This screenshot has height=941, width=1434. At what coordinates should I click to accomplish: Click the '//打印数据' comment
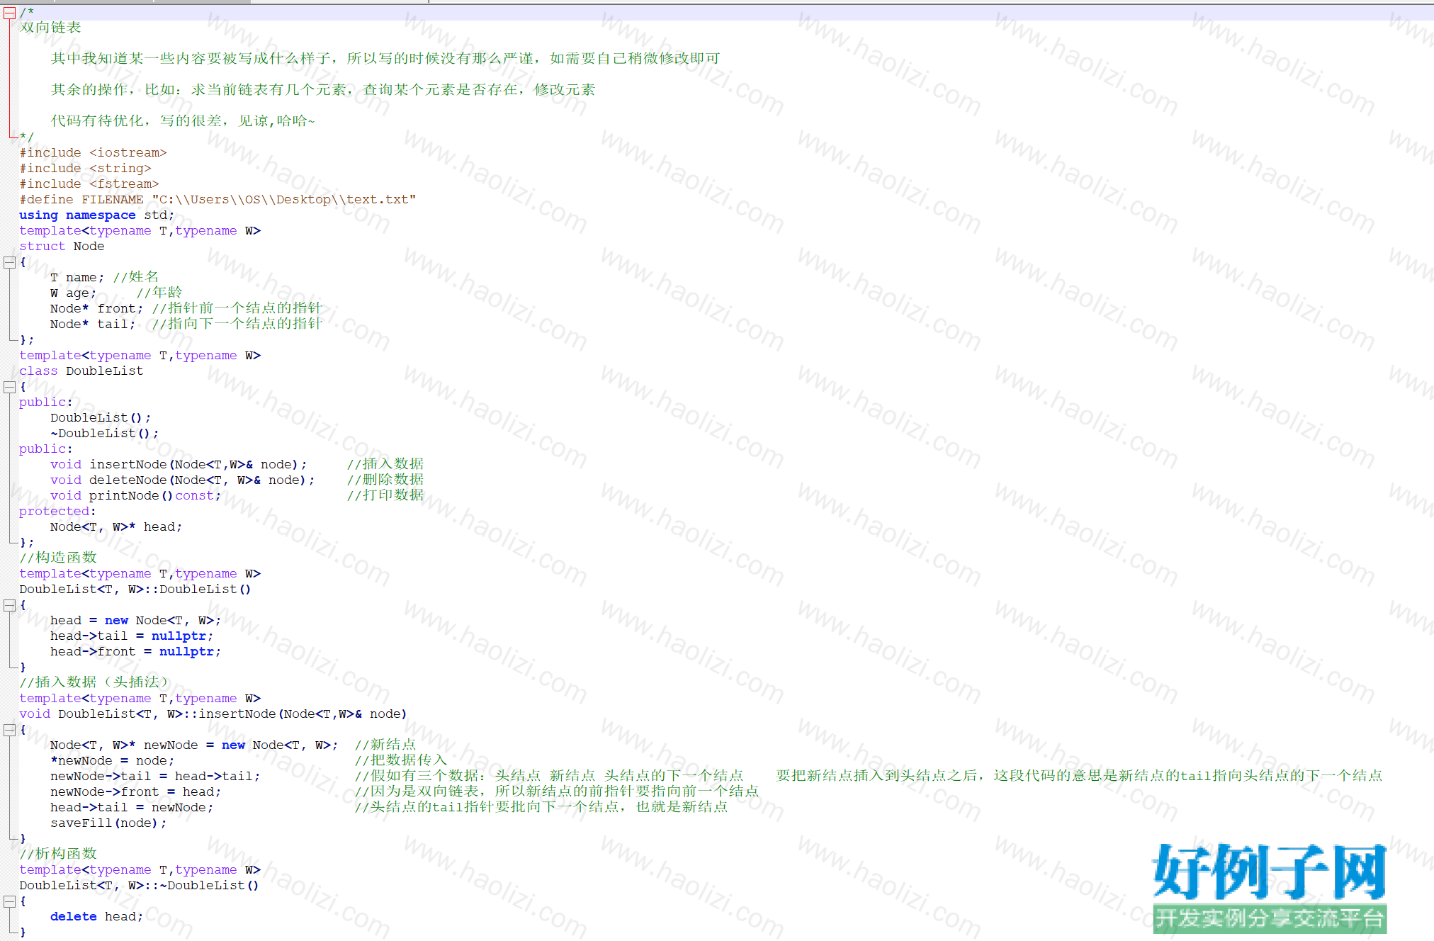(385, 495)
